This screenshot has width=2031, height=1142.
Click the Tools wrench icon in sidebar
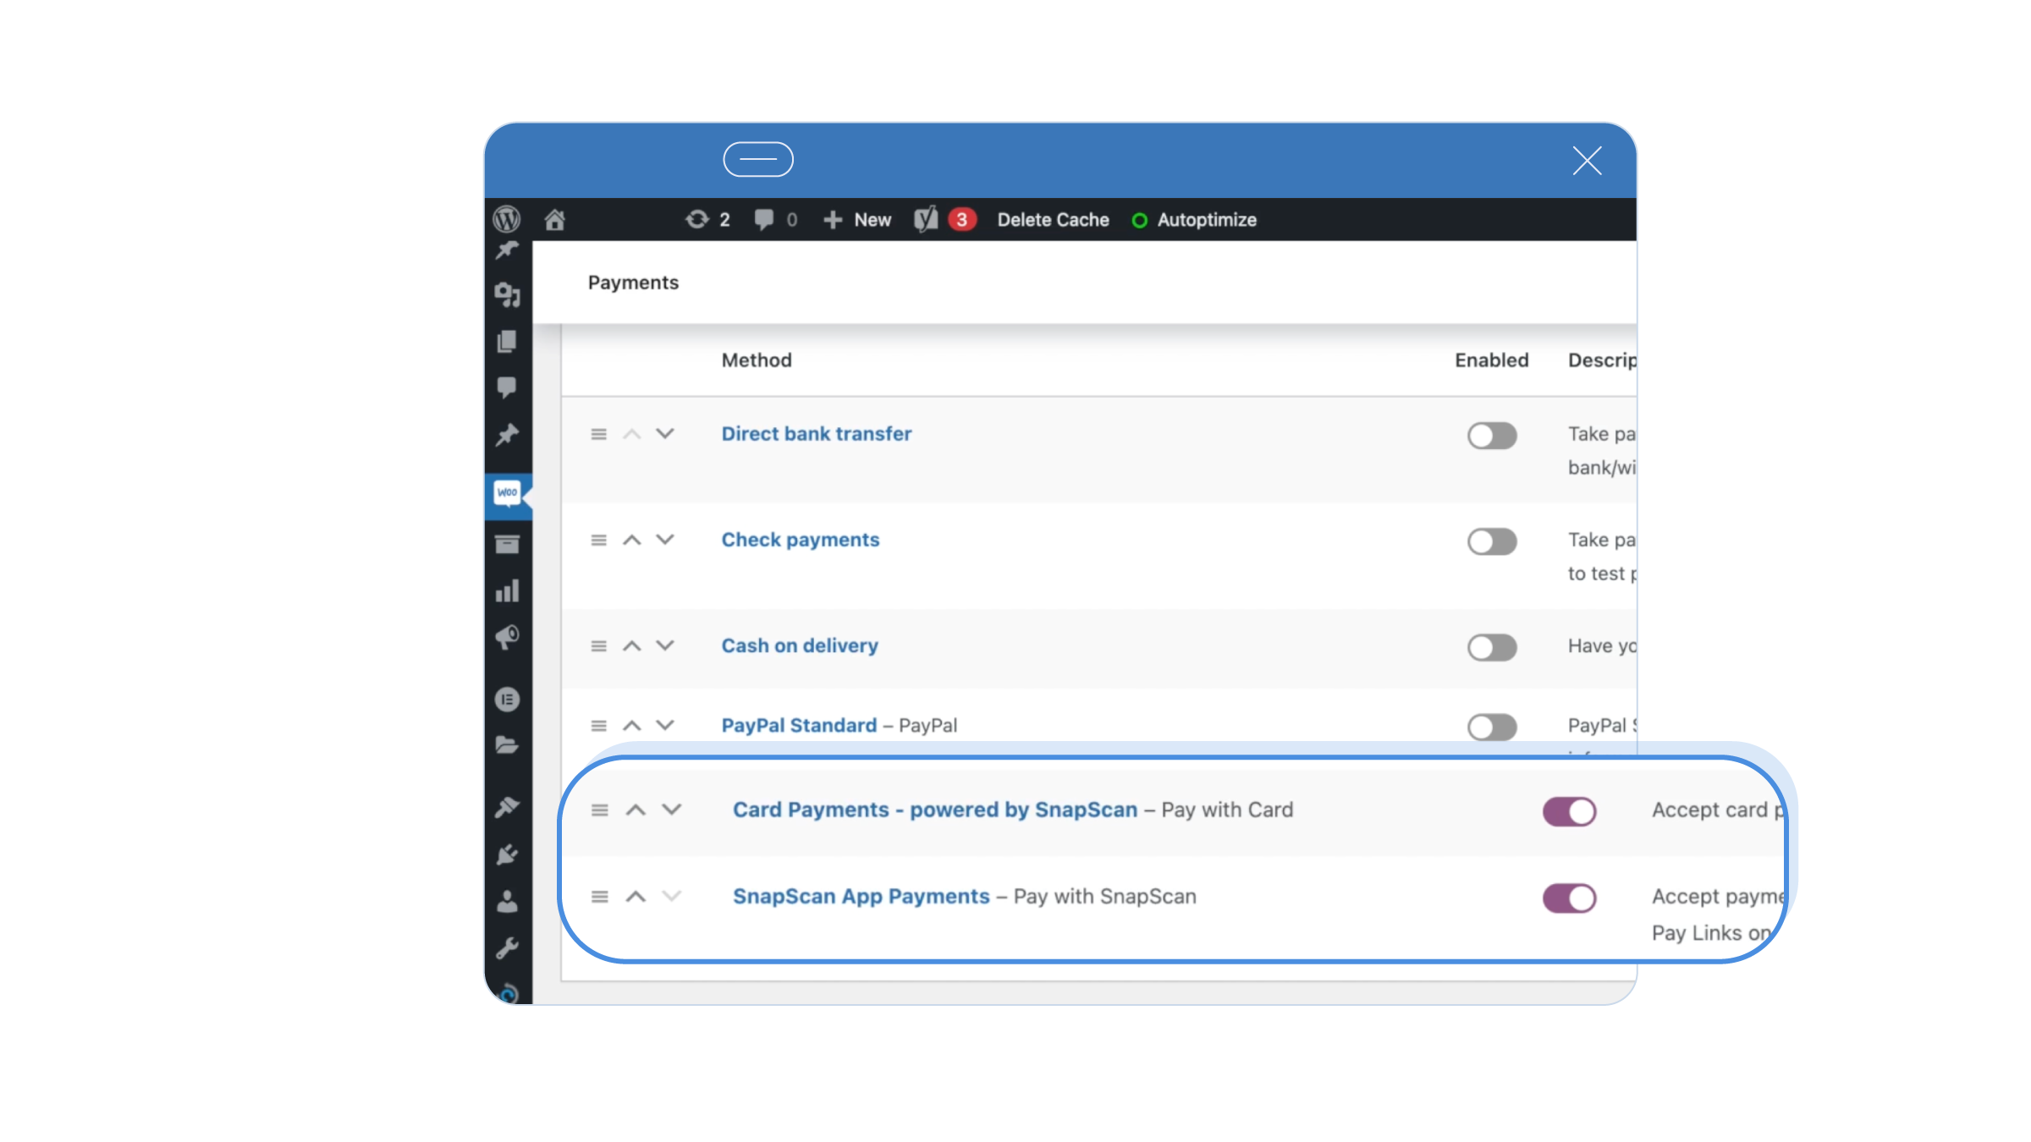(506, 948)
